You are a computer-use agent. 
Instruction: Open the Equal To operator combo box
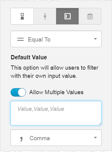[x=56, y=39]
